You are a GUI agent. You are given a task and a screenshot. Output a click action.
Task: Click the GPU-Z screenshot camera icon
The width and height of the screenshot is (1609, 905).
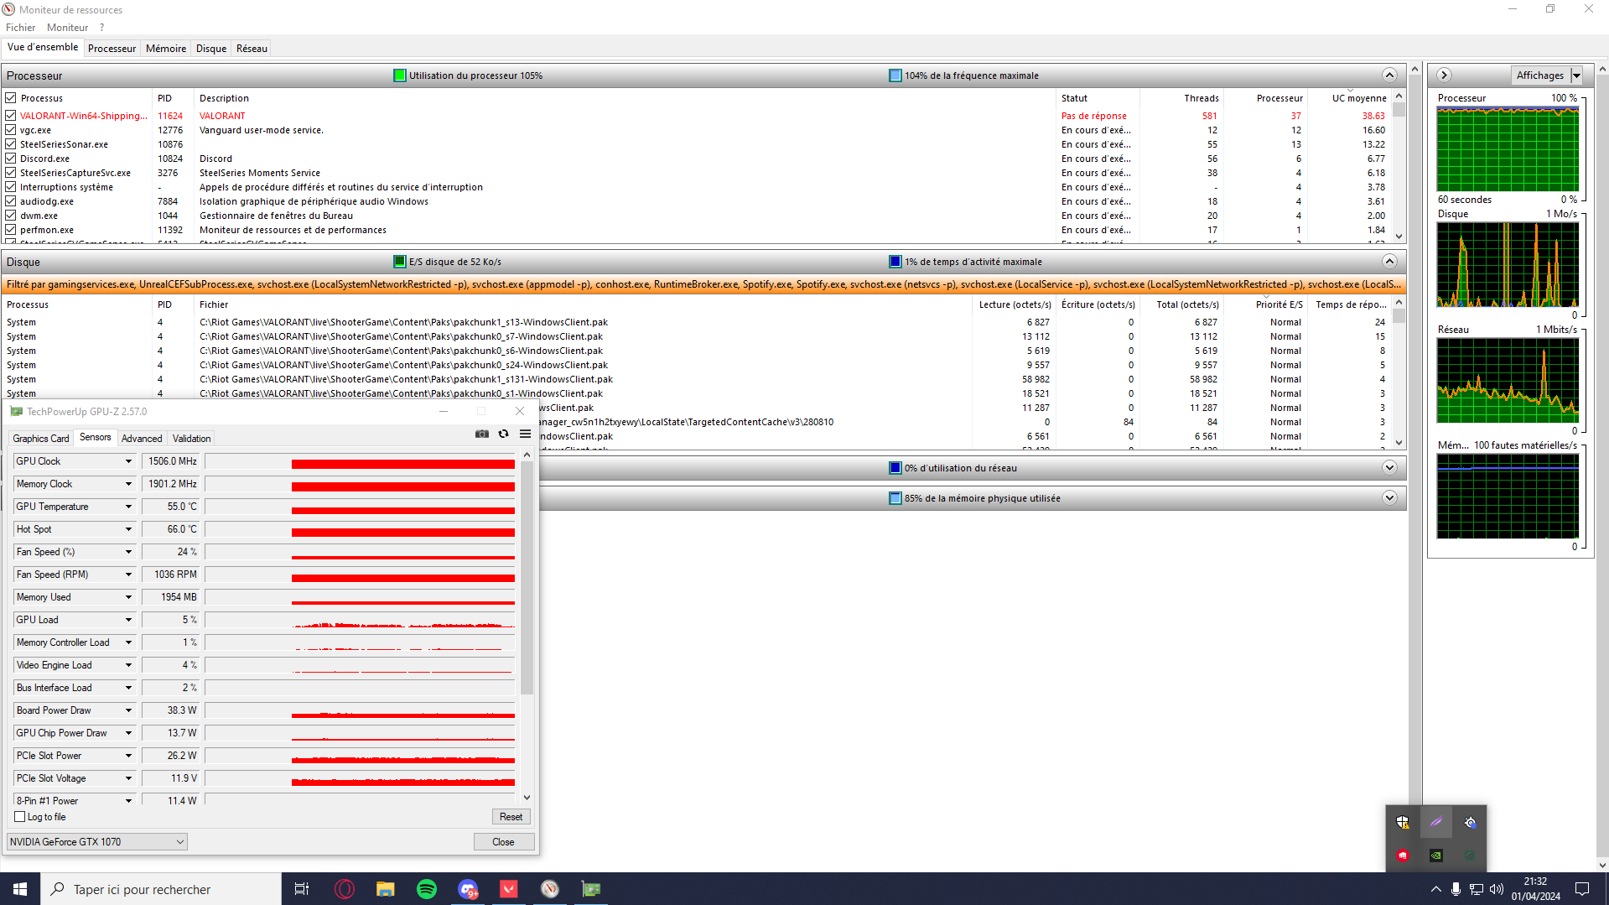[x=482, y=434]
